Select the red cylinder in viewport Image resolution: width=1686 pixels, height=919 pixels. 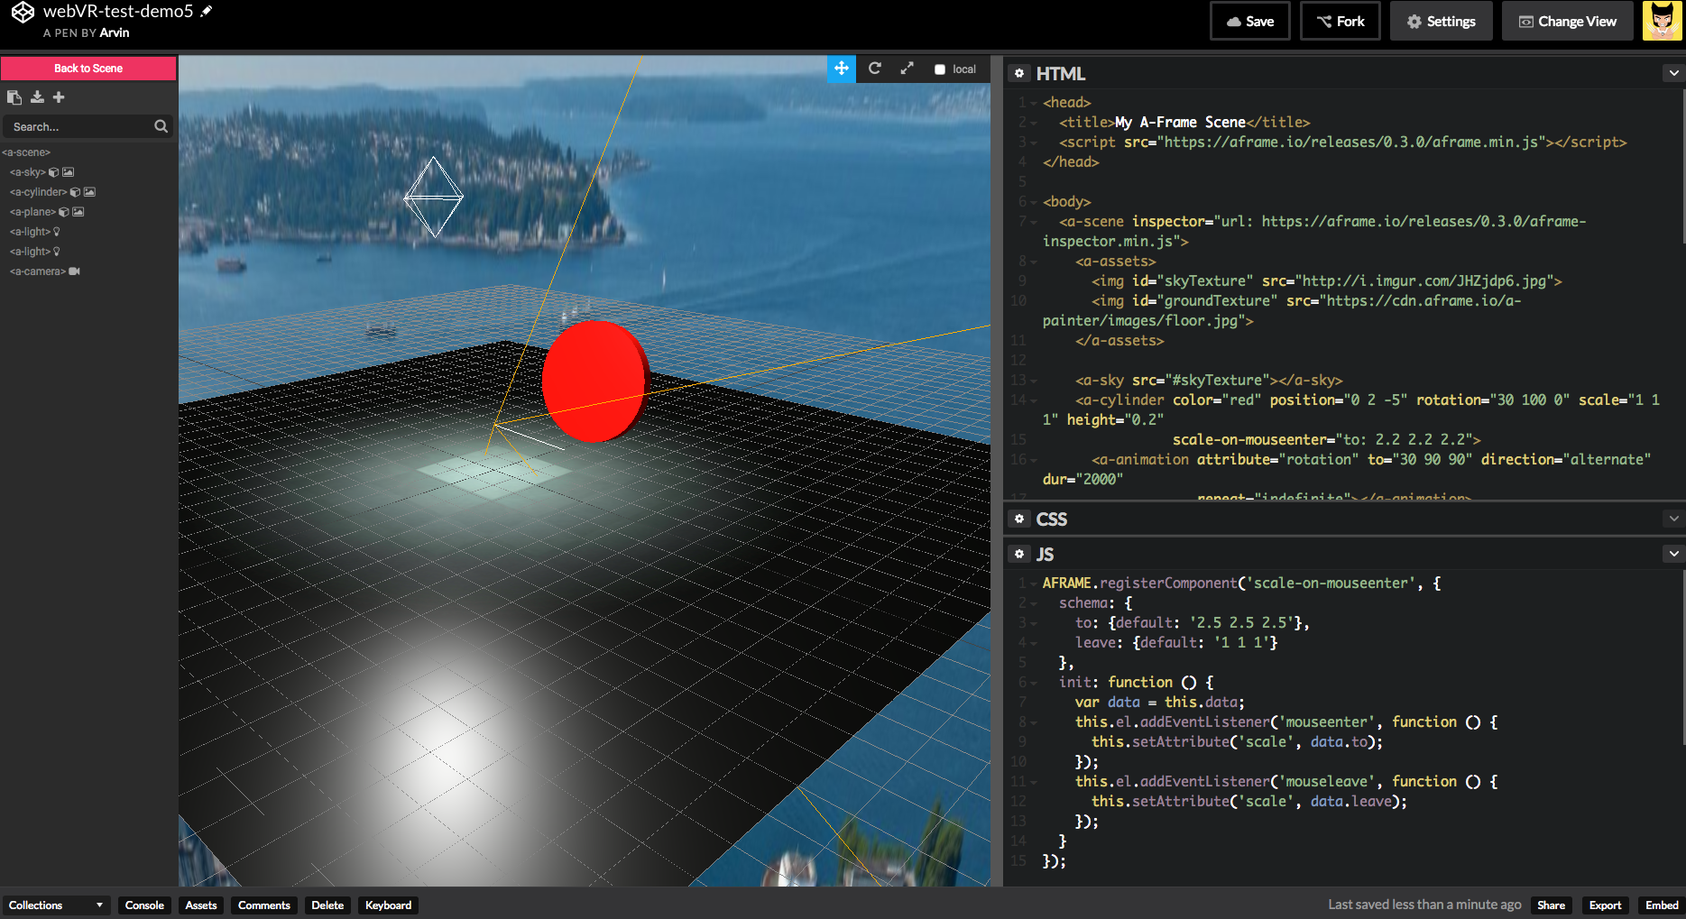(595, 381)
